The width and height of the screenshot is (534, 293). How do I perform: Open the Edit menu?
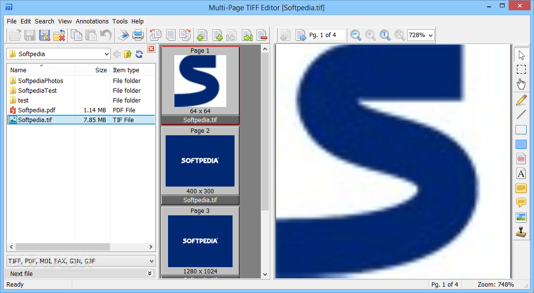coord(25,21)
